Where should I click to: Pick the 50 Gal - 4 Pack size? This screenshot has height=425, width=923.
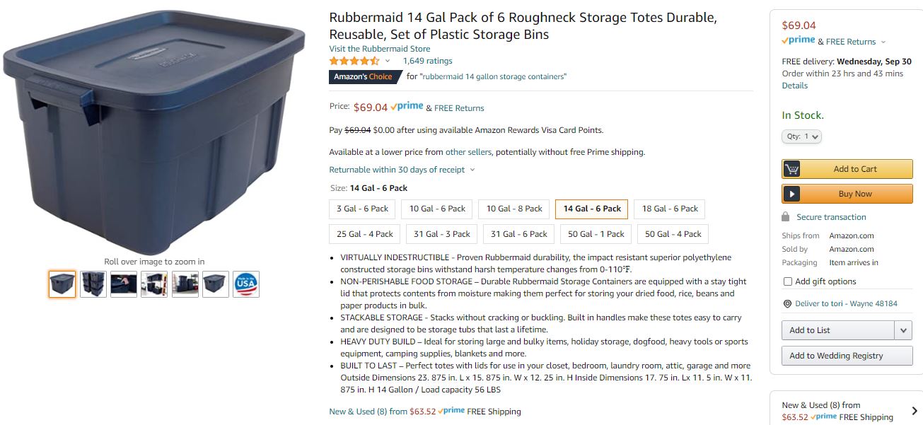click(x=673, y=234)
